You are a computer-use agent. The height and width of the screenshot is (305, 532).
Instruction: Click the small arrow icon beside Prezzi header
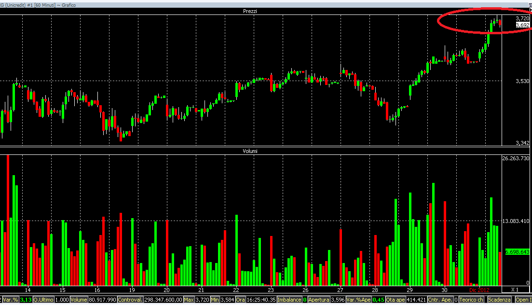click(x=531, y=11)
